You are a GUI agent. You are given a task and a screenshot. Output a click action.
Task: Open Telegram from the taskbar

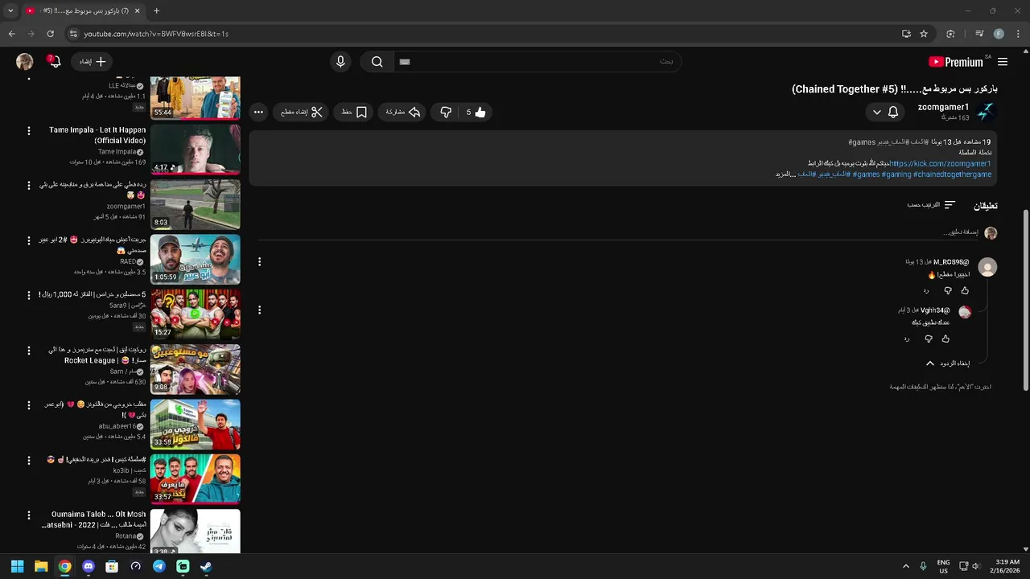click(159, 566)
